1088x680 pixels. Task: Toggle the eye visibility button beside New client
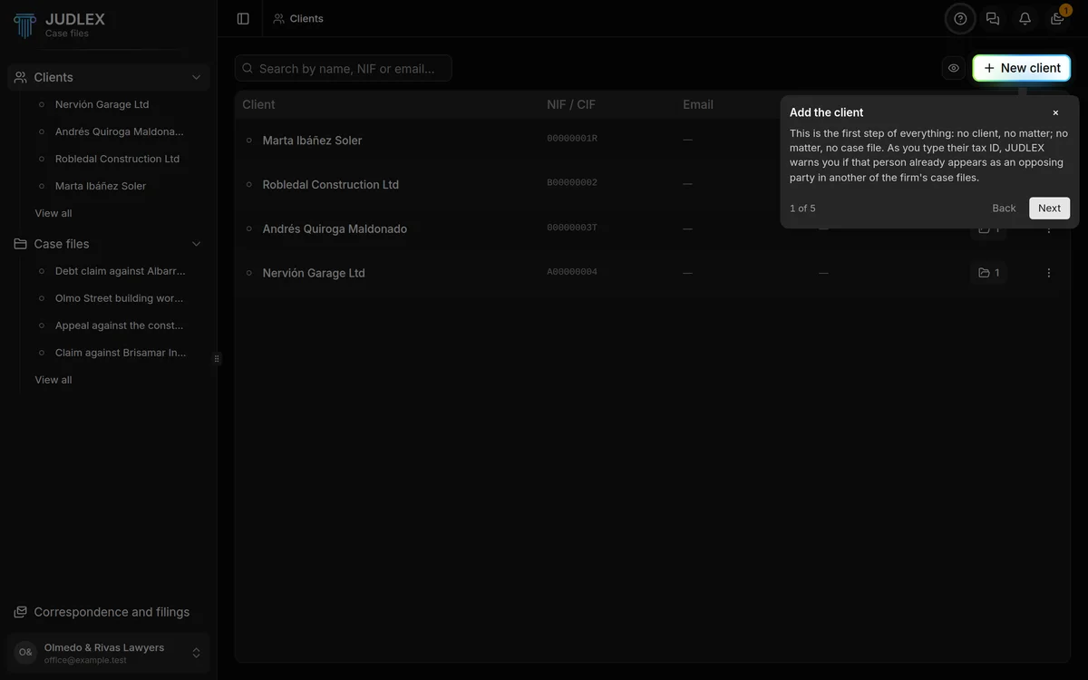click(954, 68)
